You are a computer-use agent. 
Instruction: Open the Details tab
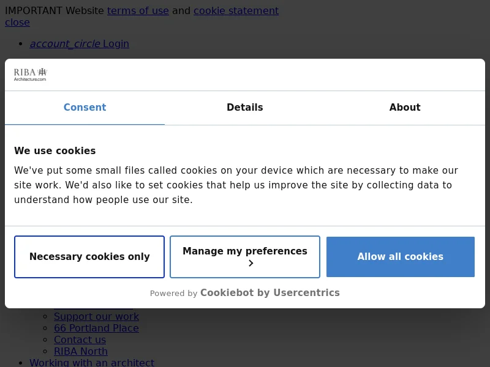(244, 108)
